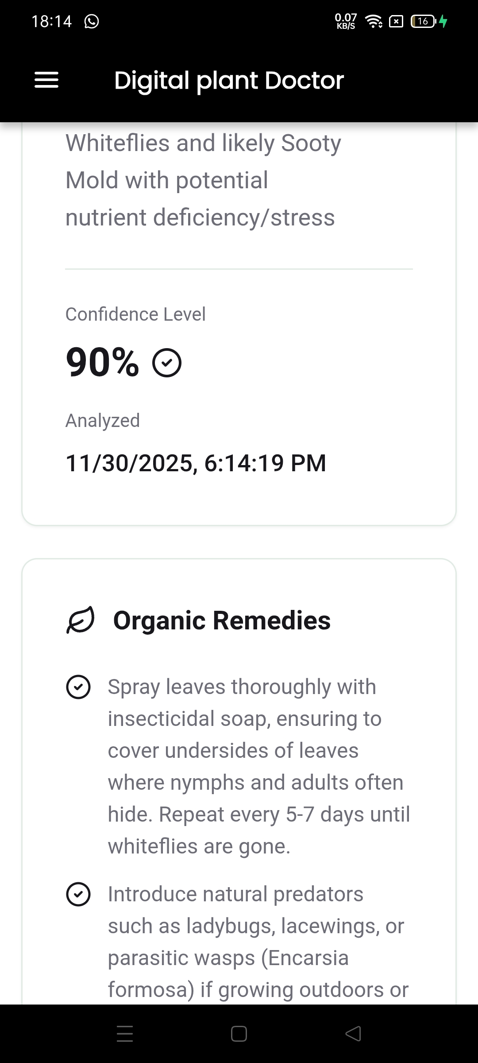Open the hamburger navigation menu
The height and width of the screenshot is (1063, 478).
[46, 80]
